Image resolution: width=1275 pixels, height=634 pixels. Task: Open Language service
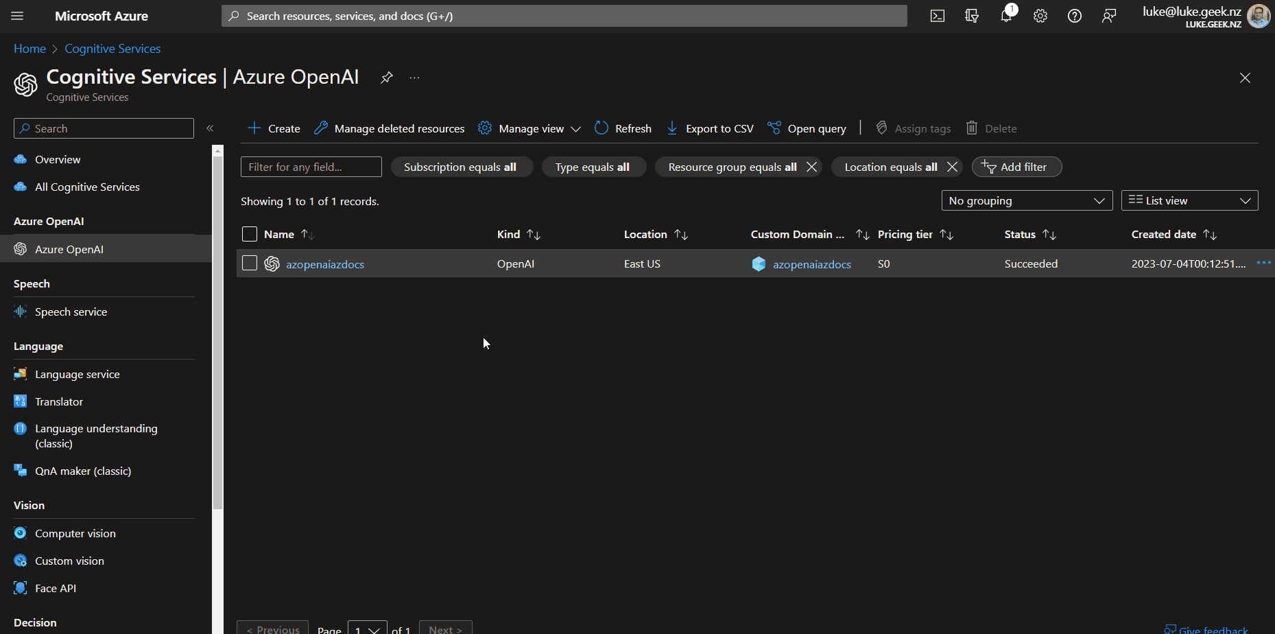77,374
